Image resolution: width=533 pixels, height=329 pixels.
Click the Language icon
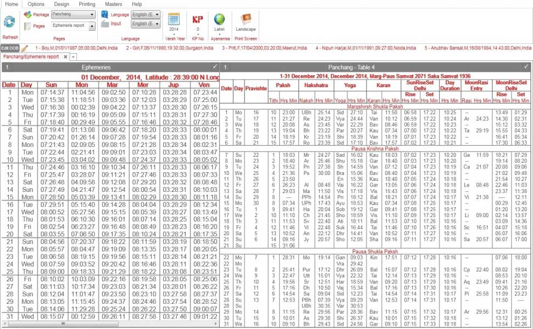(105, 15)
